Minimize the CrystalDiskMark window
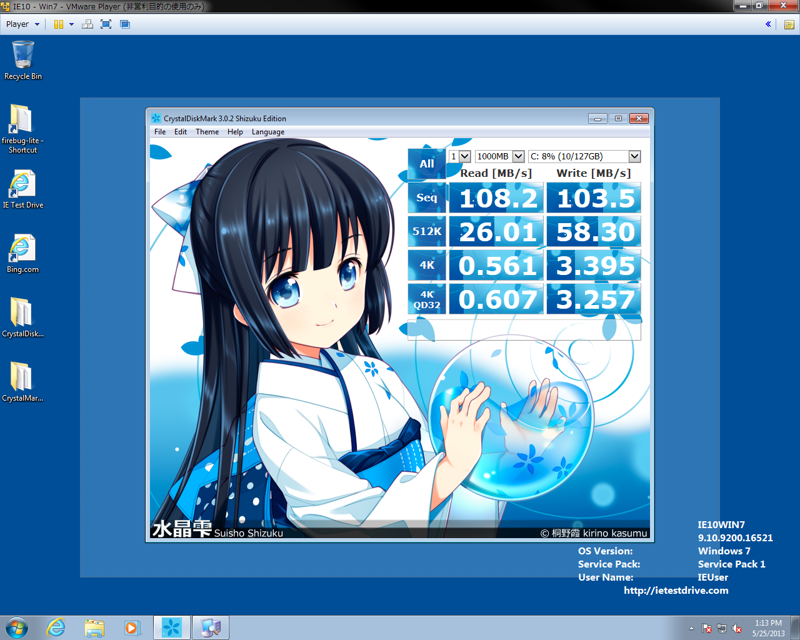 click(597, 118)
